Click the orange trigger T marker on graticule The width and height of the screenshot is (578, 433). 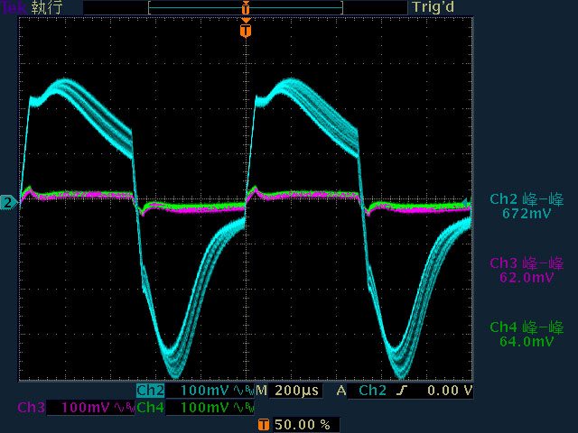(245, 31)
